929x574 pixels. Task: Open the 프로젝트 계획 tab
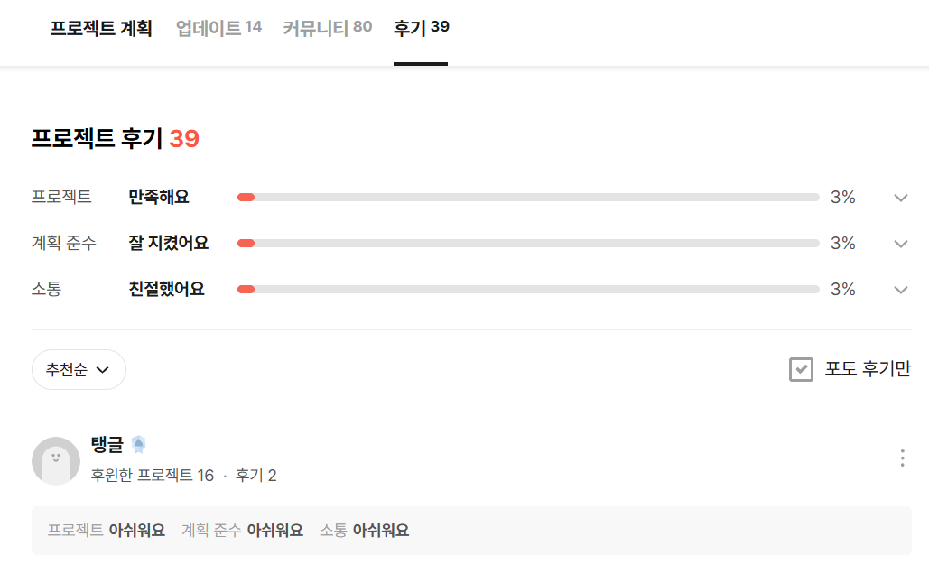pyautogui.click(x=101, y=28)
